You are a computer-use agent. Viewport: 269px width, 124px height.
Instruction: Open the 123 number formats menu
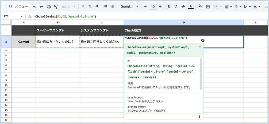[x=112, y=7]
